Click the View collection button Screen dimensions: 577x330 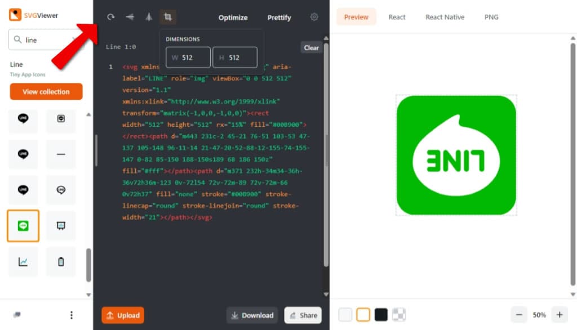point(46,92)
